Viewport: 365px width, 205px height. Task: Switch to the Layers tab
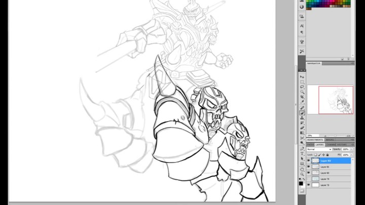[319, 145]
